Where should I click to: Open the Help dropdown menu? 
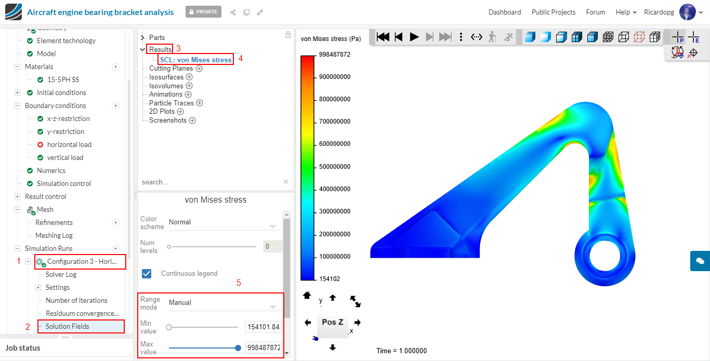click(626, 12)
